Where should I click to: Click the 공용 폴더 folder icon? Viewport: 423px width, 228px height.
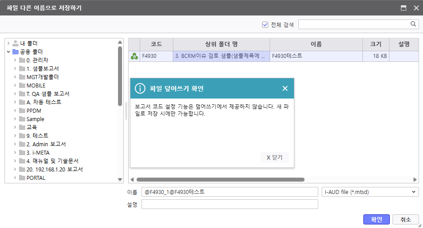[x=15, y=52]
